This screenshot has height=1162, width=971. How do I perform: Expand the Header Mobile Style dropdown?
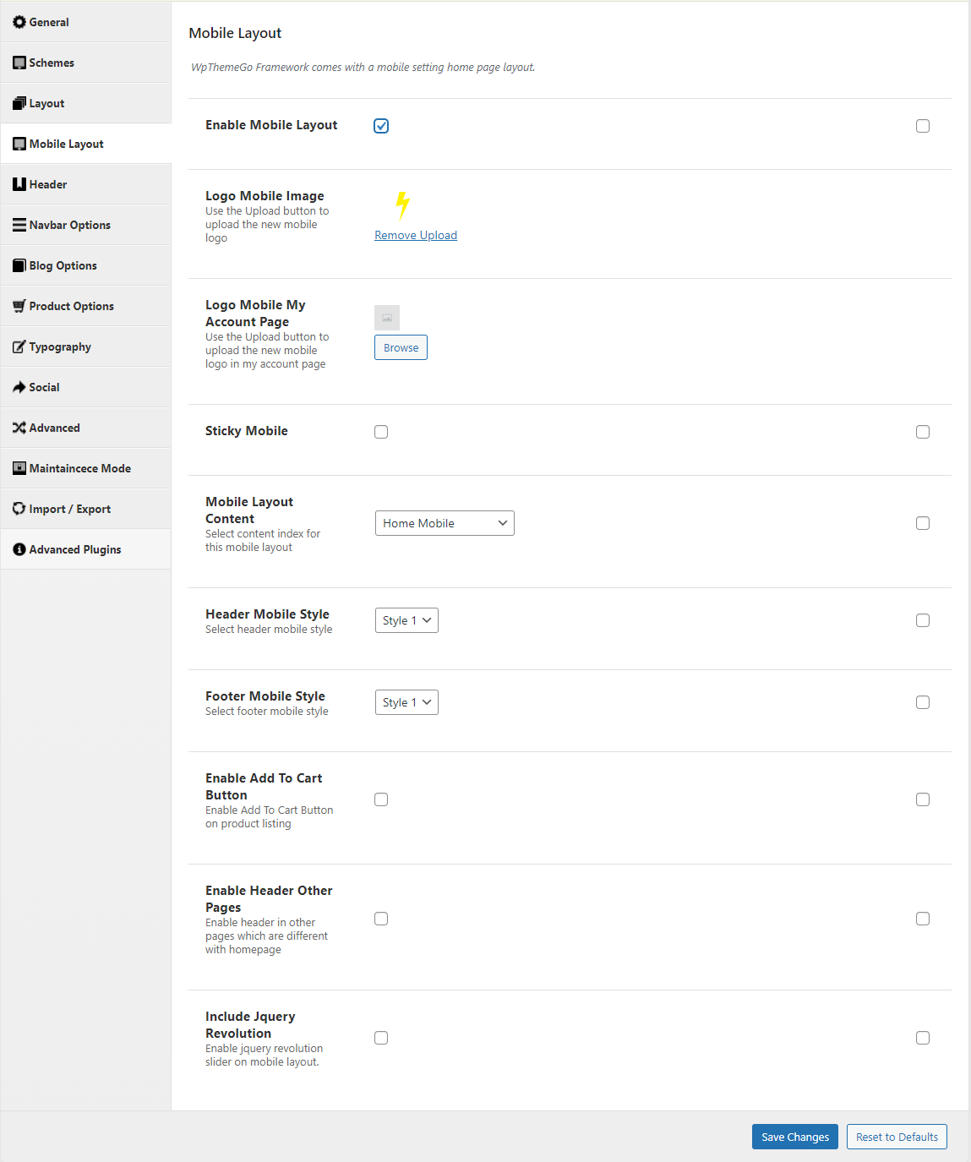click(406, 620)
